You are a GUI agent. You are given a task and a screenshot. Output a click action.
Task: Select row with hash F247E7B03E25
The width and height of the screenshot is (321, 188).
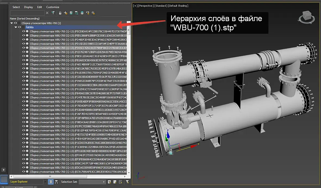coord(78,97)
